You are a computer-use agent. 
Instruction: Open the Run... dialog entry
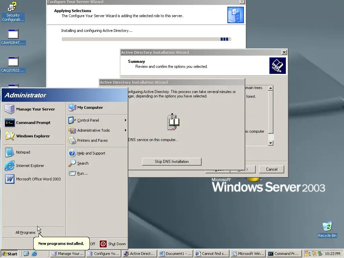[97, 173]
